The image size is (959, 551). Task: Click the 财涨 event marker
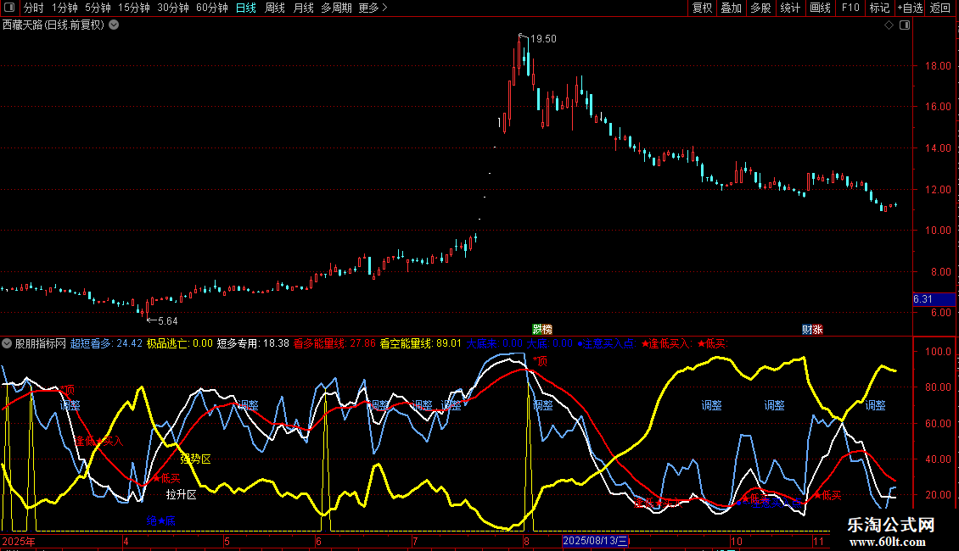(x=812, y=329)
